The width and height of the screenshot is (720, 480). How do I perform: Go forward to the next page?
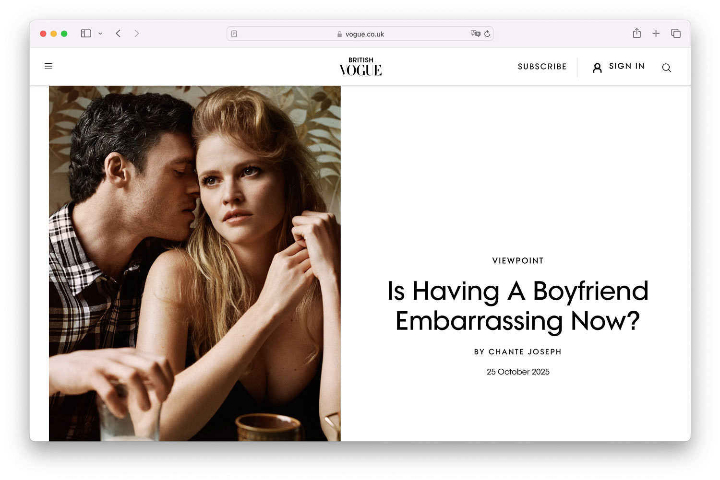tap(137, 33)
